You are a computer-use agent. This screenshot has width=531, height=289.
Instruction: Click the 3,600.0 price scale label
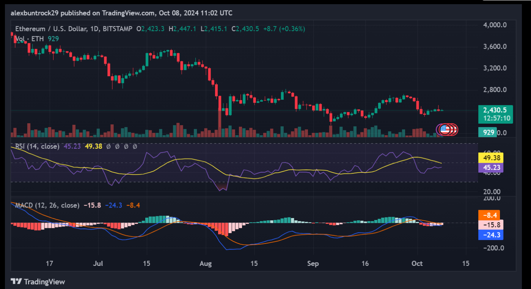pyautogui.click(x=495, y=47)
